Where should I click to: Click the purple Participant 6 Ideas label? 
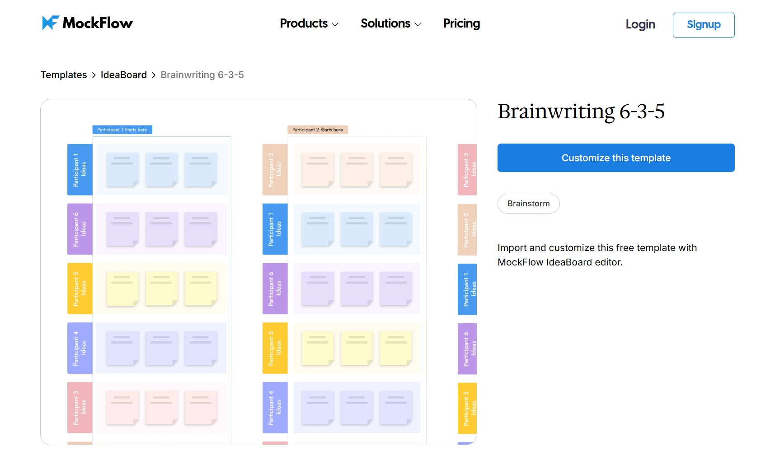click(80, 229)
